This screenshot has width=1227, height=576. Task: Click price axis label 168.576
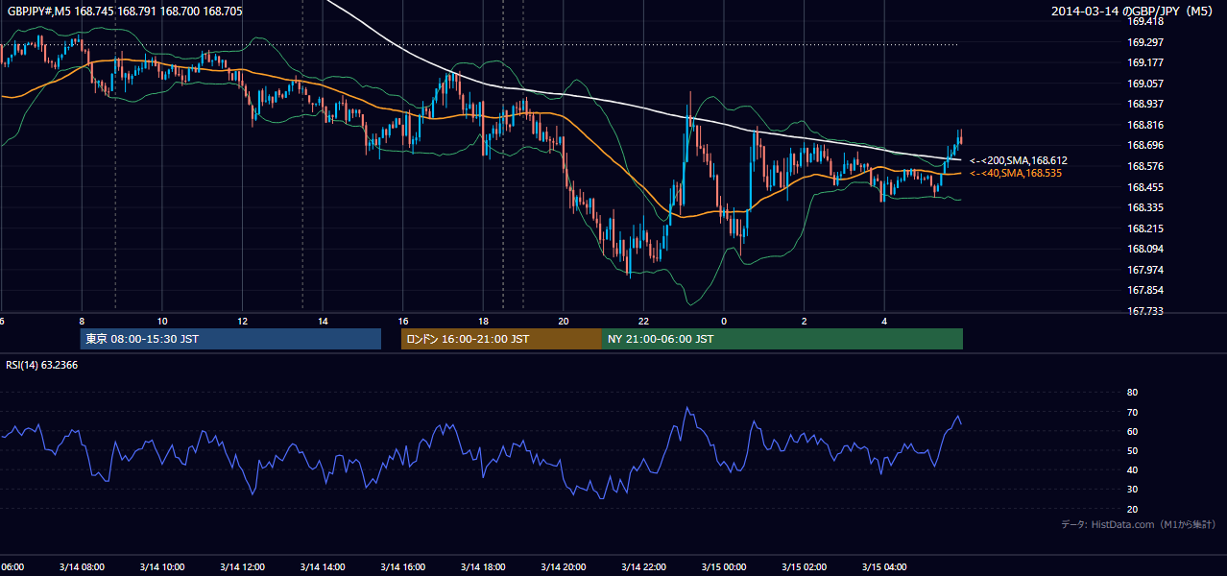(1145, 166)
